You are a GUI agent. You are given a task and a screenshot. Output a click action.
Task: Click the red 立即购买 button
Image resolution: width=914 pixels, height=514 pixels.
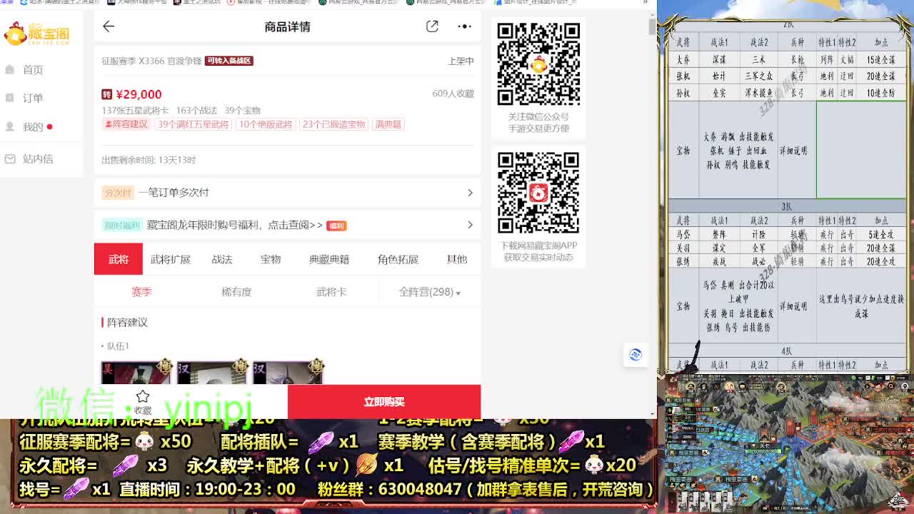[x=384, y=402]
